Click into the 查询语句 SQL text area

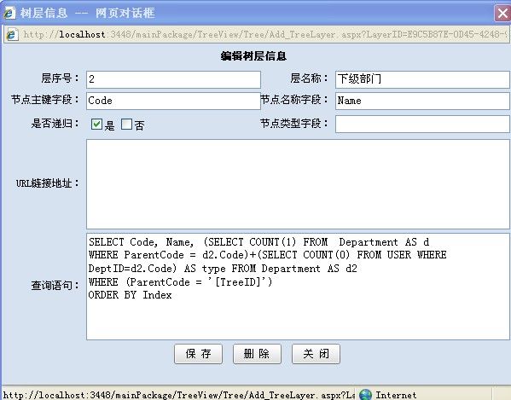[x=298, y=287]
